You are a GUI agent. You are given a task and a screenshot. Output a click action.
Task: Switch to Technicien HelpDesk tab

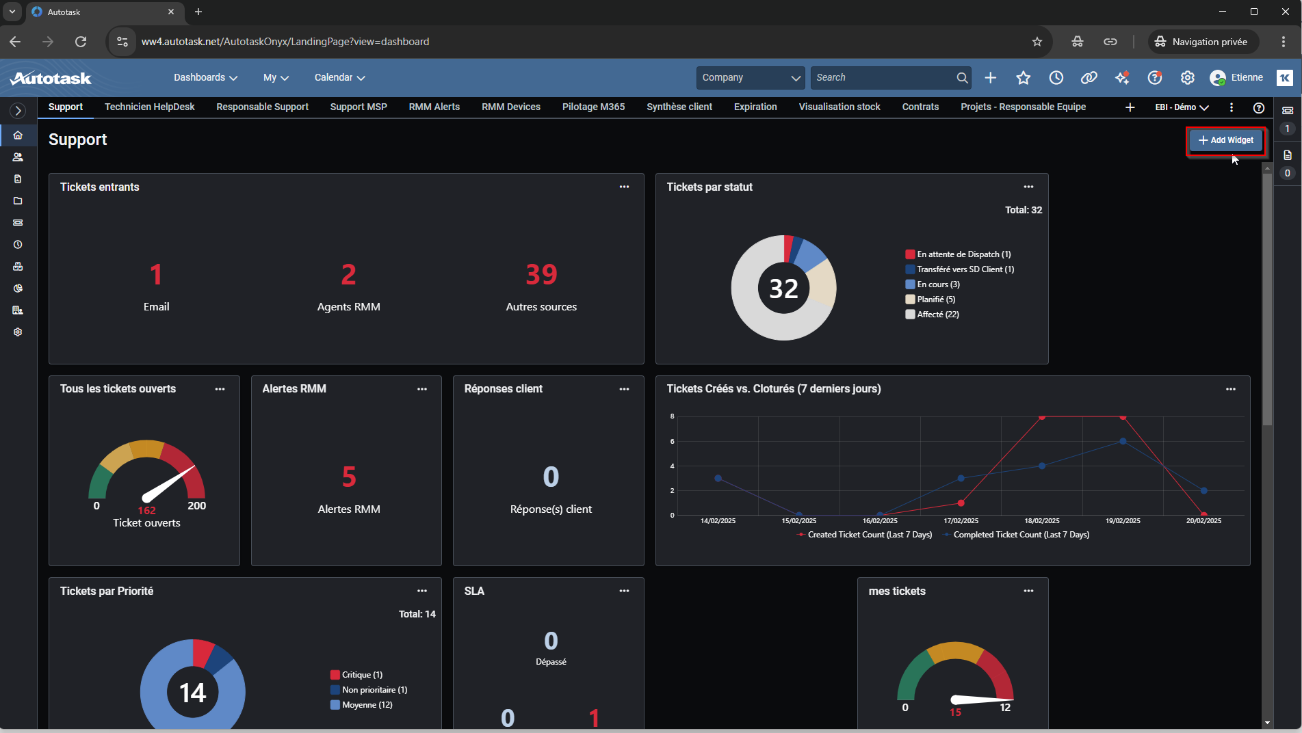[150, 107]
